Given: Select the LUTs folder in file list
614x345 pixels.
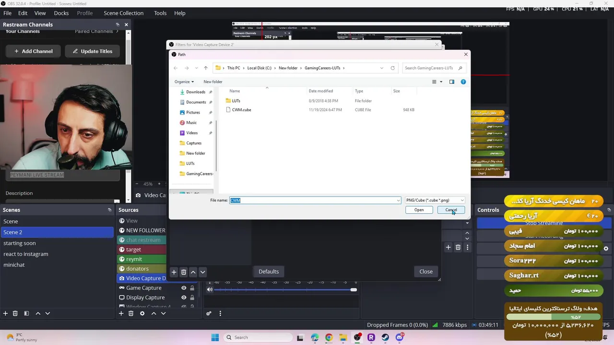Looking at the screenshot, I should pyautogui.click(x=236, y=101).
